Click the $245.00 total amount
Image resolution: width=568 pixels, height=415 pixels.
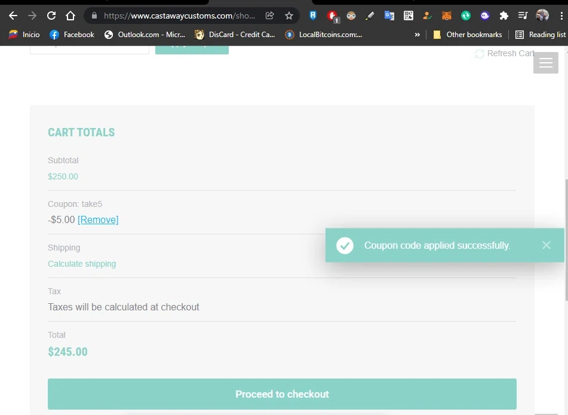tap(67, 352)
